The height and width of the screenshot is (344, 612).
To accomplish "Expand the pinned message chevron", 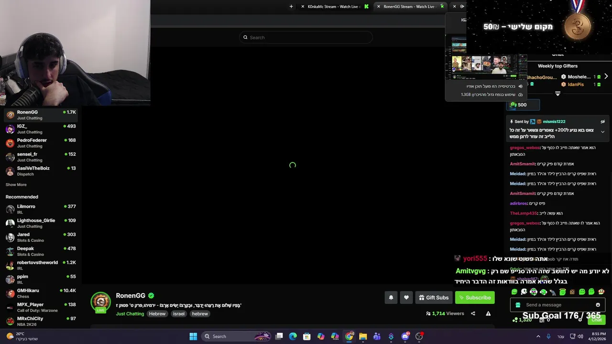I will [602, 132].
